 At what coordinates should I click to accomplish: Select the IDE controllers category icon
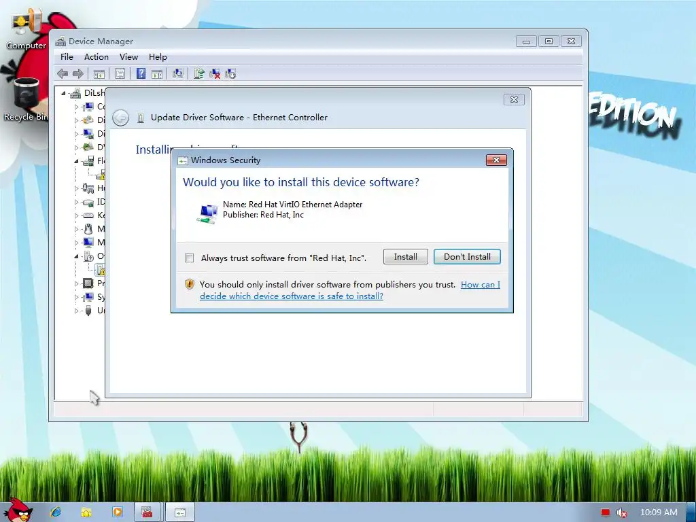coord(88,201)
